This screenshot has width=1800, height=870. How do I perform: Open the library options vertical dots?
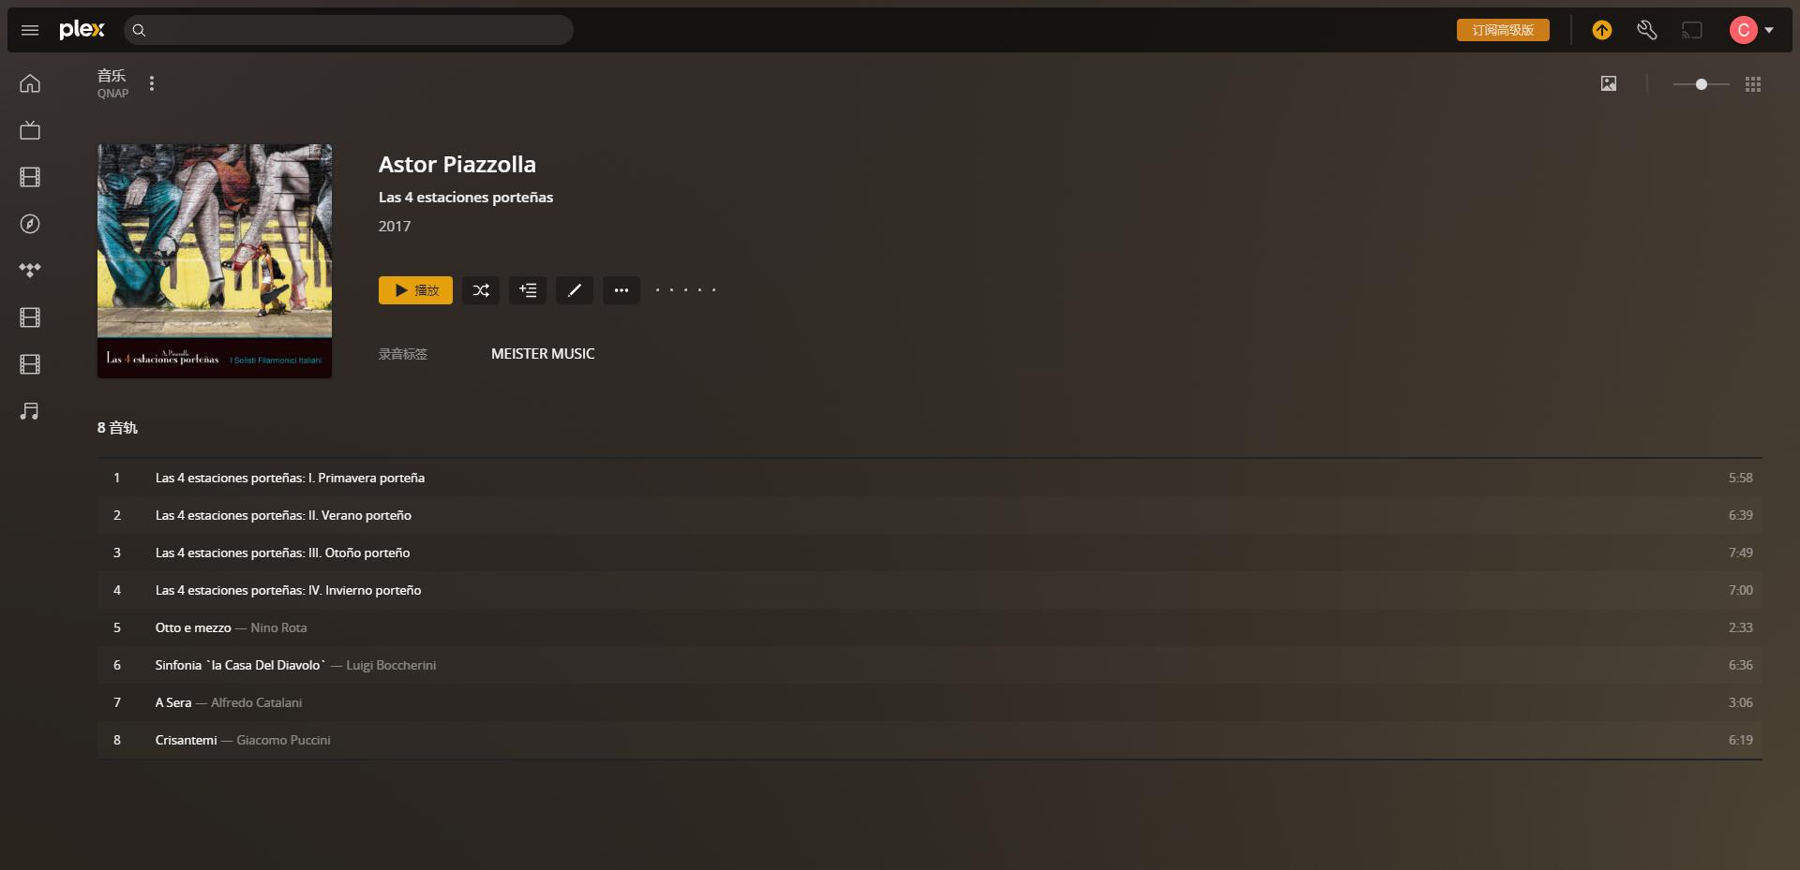152,83
